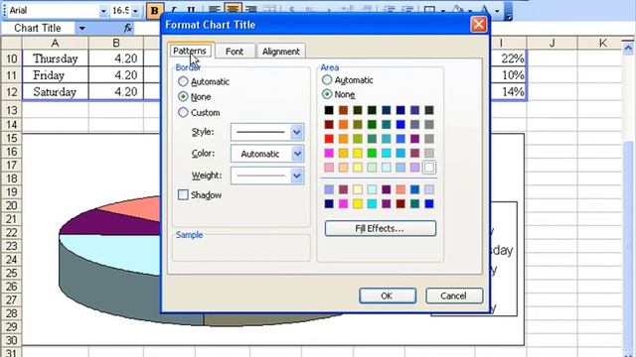This screenshot has width=636, height=357.
Task: Click the Name Box showing Chart Title
Action: pyautogui.click(x=38, y=28)
